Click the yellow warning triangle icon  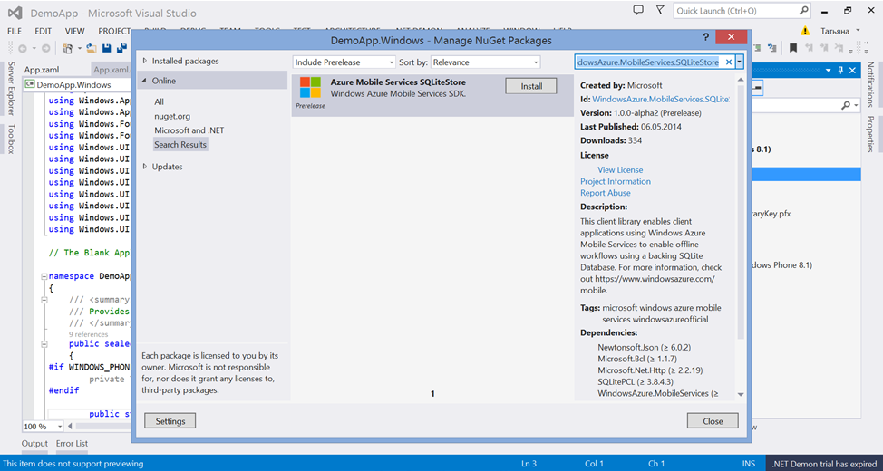tap(806, 31)
